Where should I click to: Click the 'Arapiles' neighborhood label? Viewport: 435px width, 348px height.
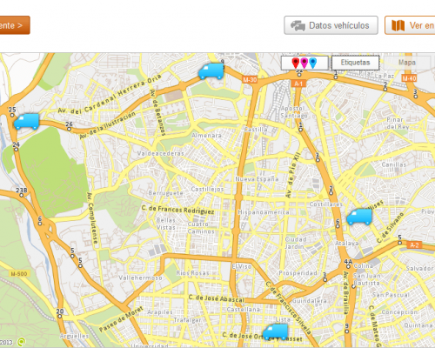160,312
